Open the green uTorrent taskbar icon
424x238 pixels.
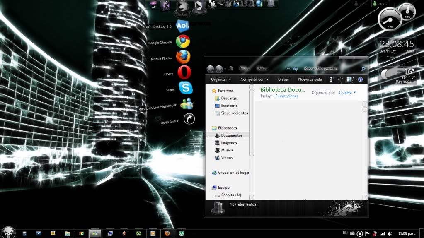(182, 233)
